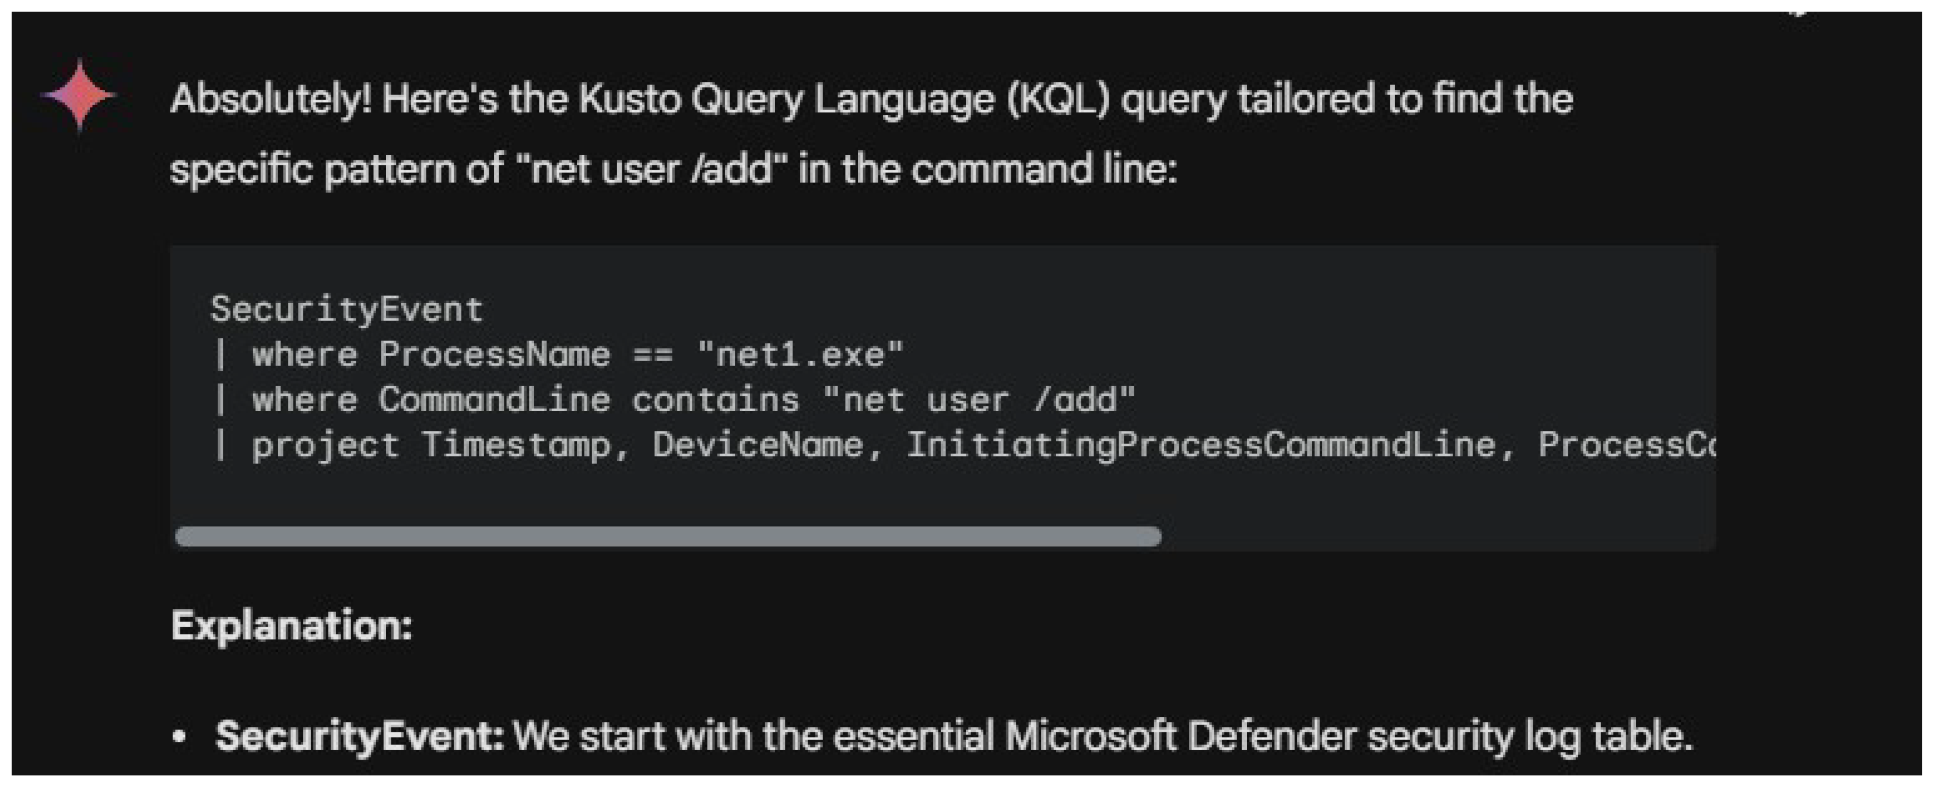Image resolution: width=1938 pixels, height=790 pixels.
Task: Click the contains operator in the query
Action: pos(716,399)
